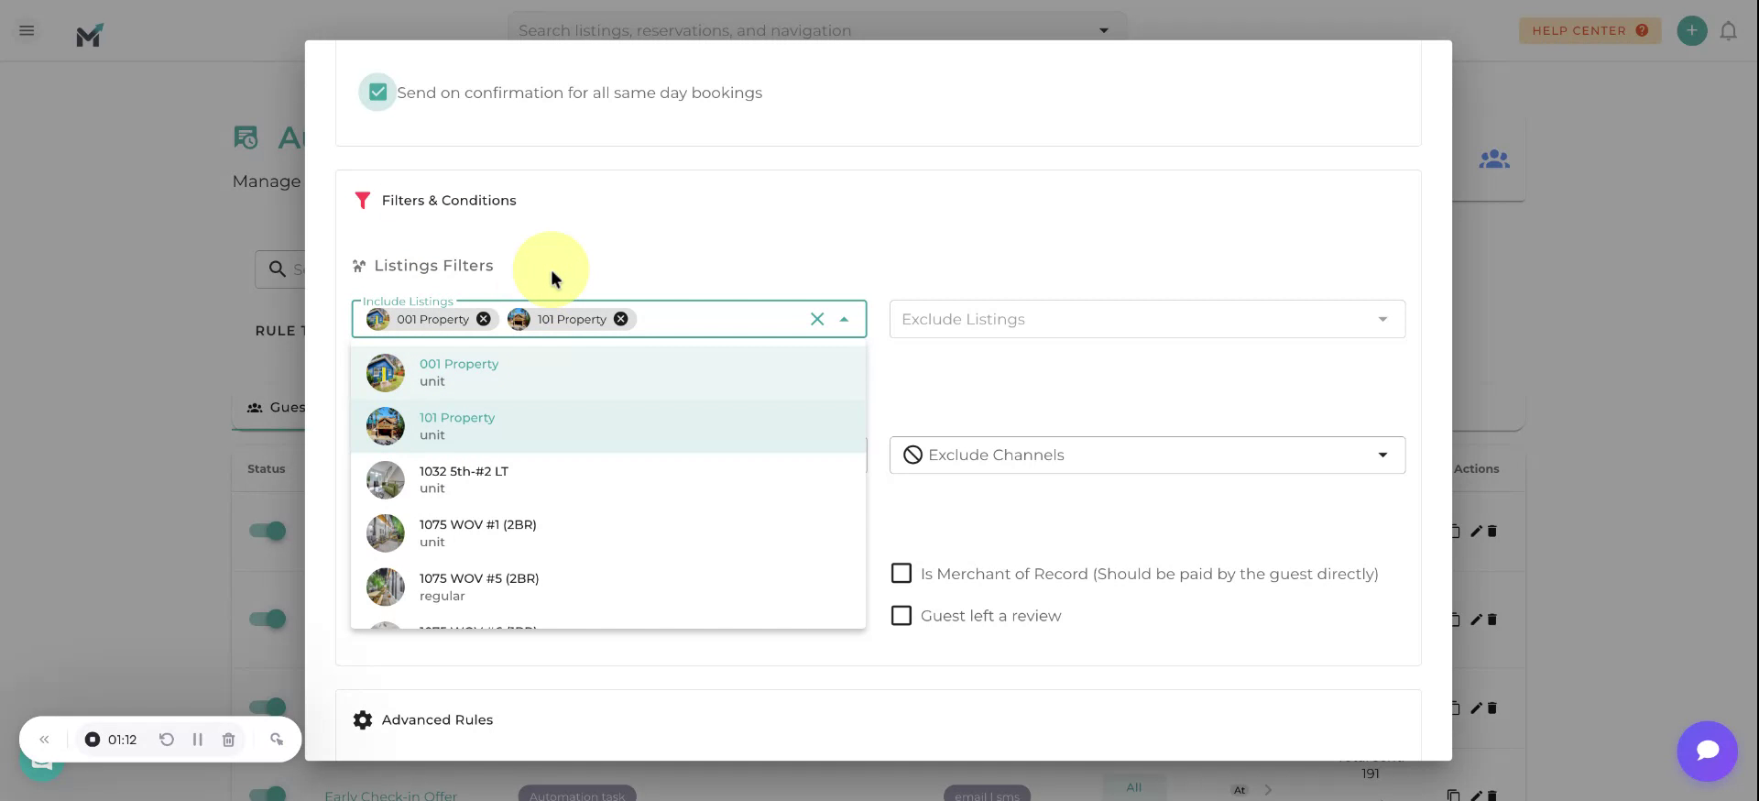This screenshot has height=801, width=1759.
Task: Open the hamburger navigation menu
Action: 27,30
